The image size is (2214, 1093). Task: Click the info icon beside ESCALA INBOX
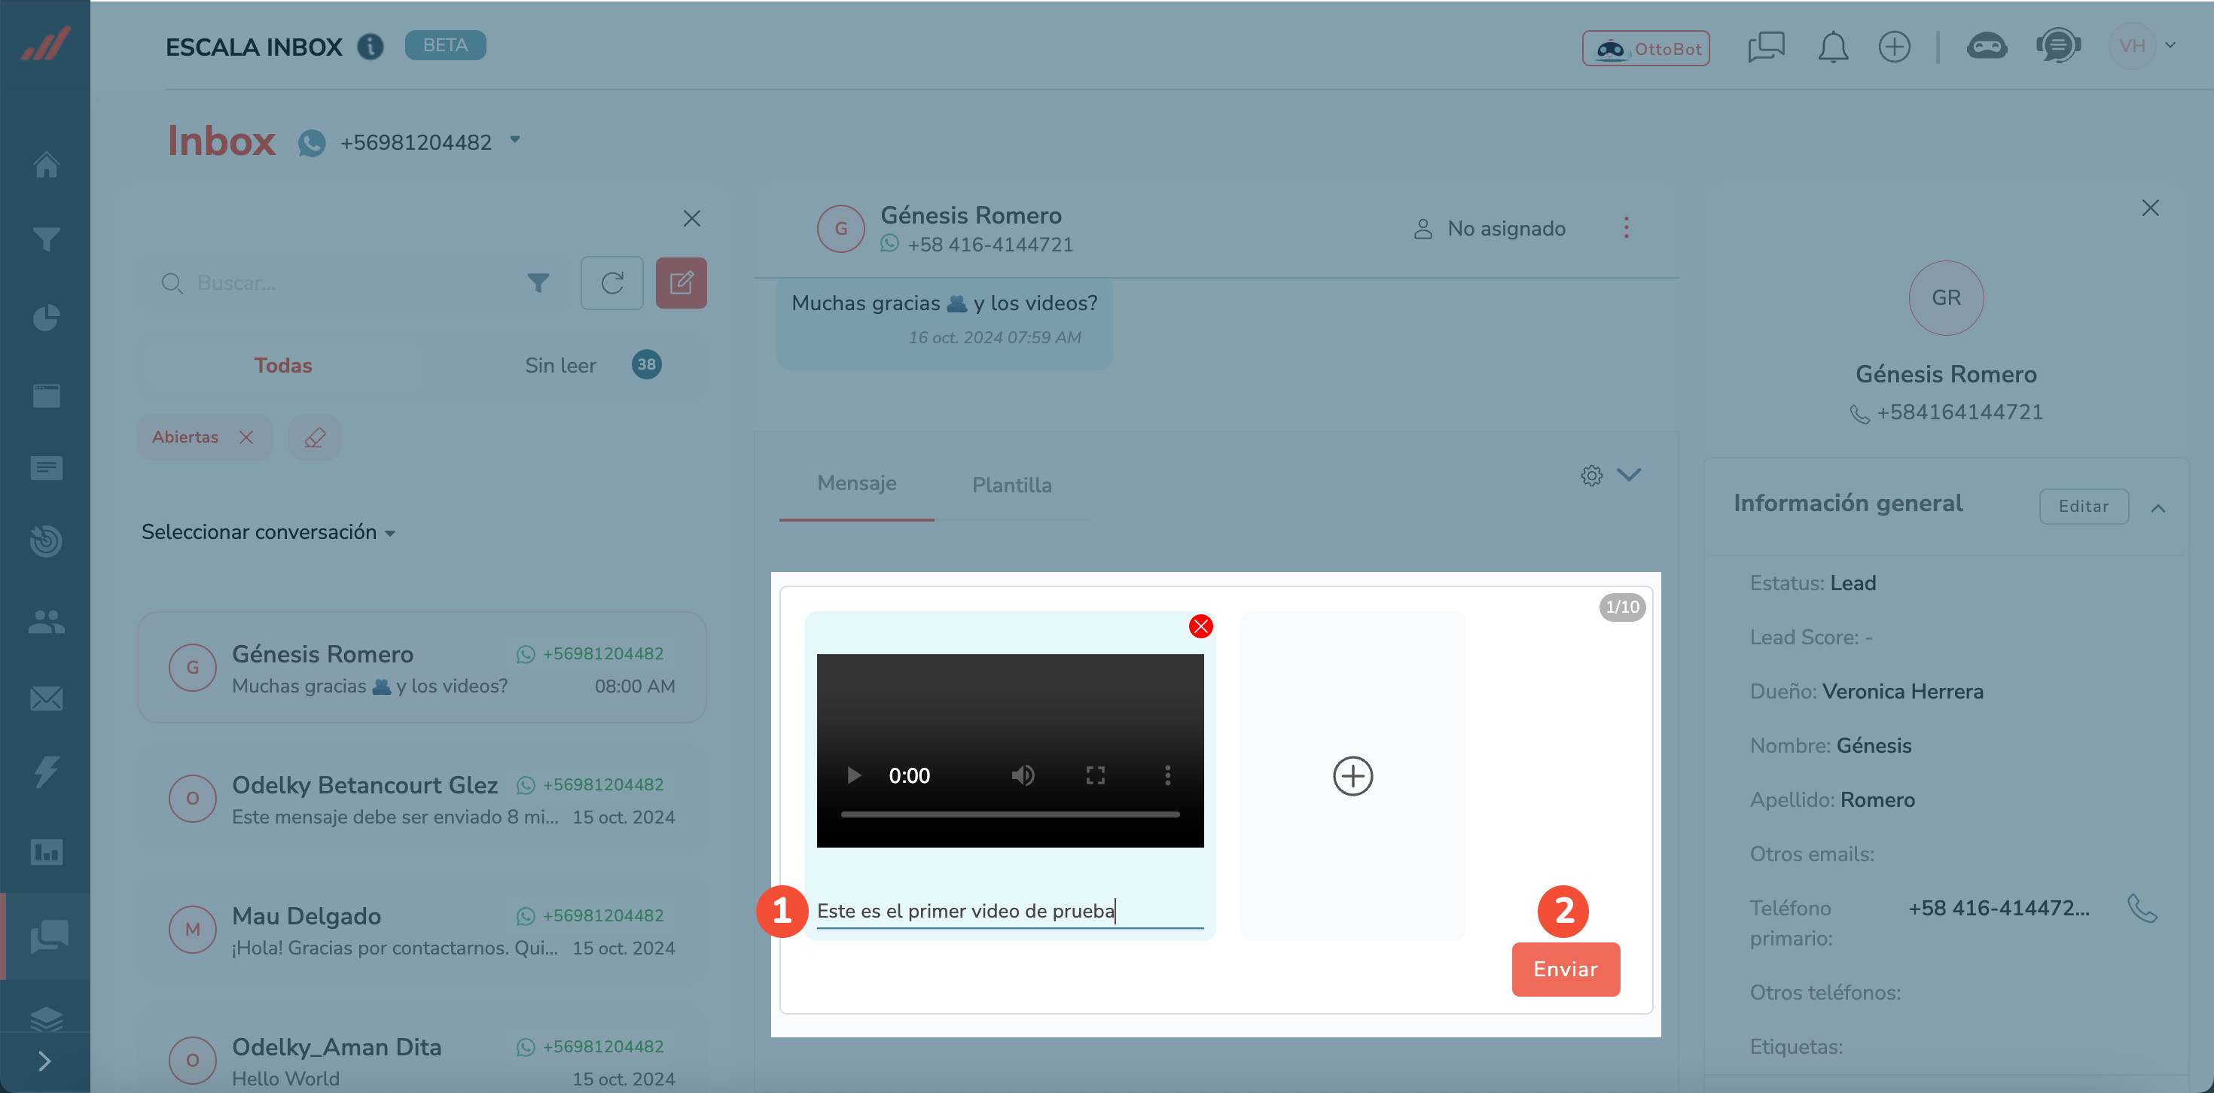(x=371, y=45)
